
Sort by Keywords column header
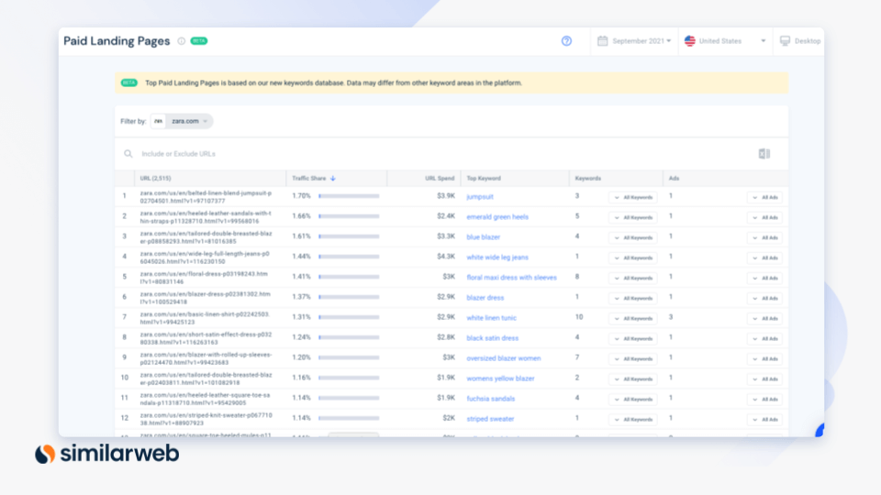click(587, 179)
